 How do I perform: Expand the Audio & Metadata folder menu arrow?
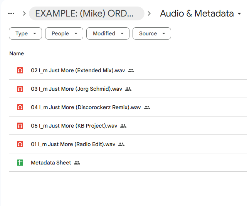pyautogui.click(x=240, y=14)
